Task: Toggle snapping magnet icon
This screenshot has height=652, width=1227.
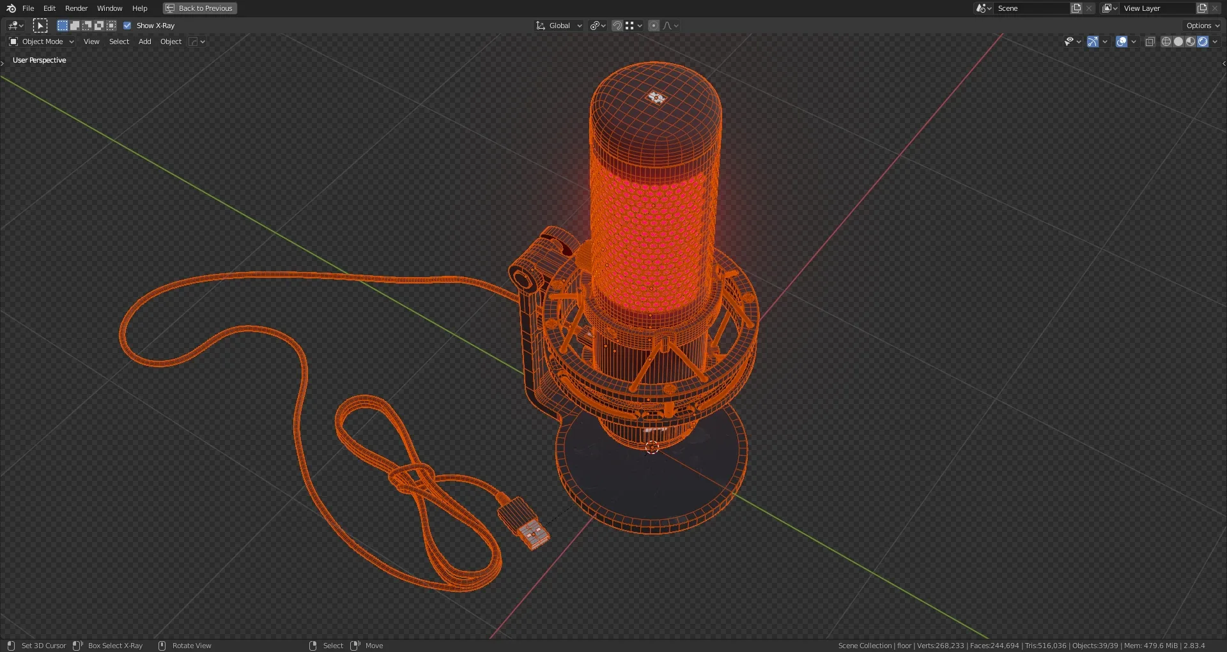Action: click(x=617, y=26)
